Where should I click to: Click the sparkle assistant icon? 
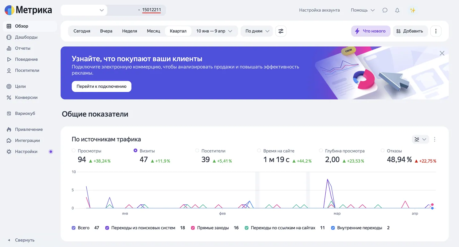[x=413, y=10]
